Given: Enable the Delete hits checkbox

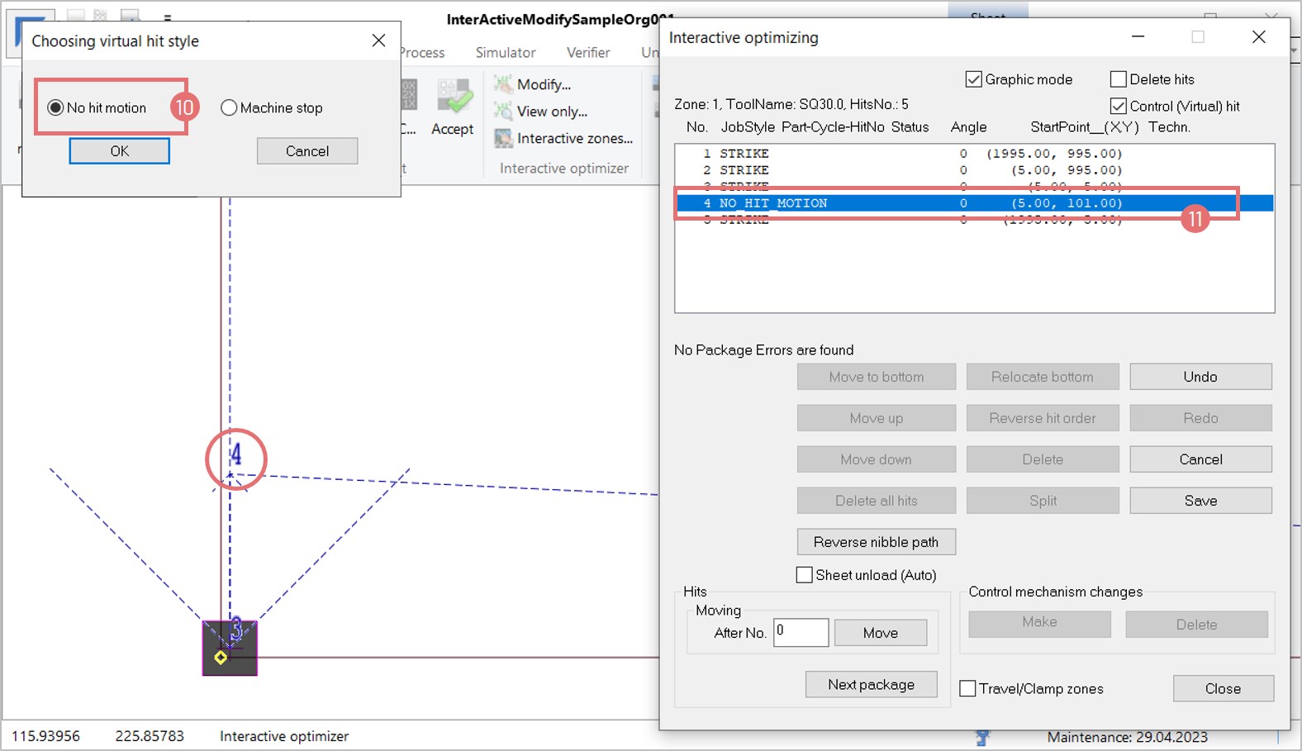Looking at the screenshot, I should [1119, 79].
